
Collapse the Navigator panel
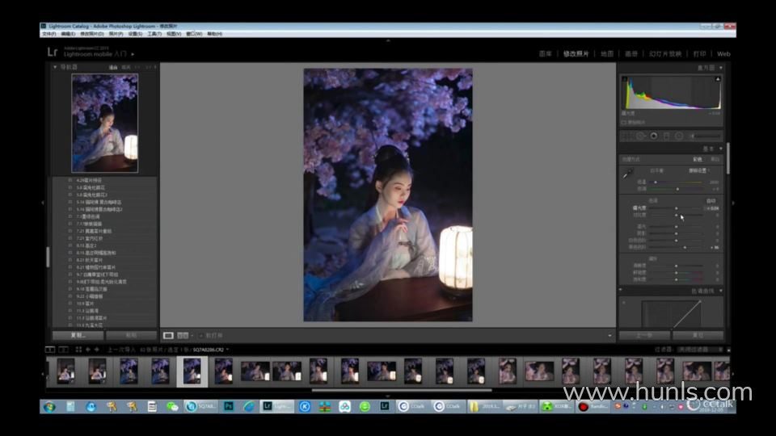55,67
